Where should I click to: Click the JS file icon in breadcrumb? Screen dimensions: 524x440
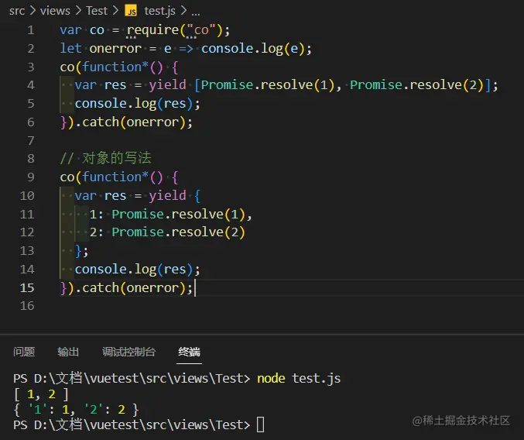click(x=131, y=11)
